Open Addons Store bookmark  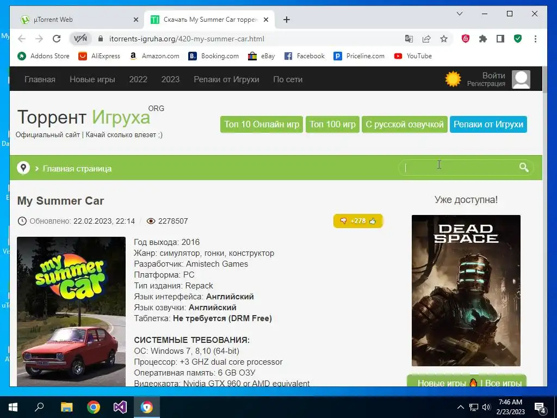(x=44, y=56)
